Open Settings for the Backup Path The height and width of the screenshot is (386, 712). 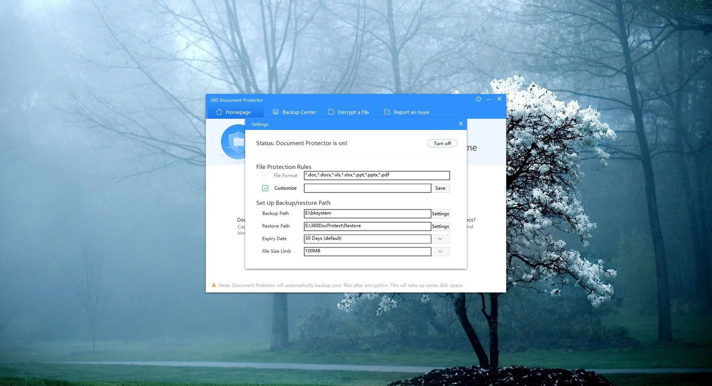click(440, 214)
